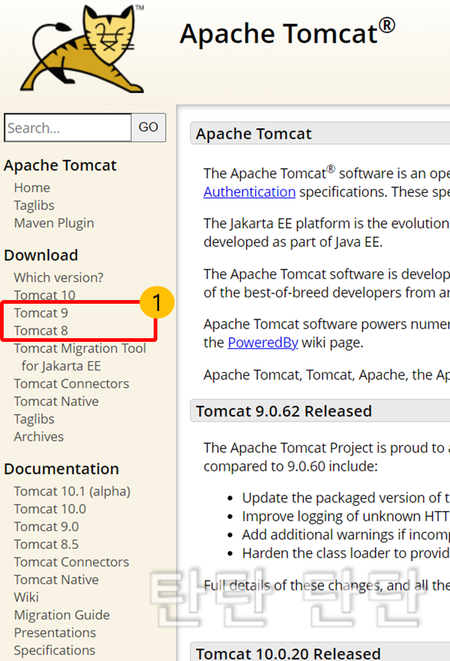Open Tomcat 10 download page
The height and width of the screenshot is (661, 450).
[x=45, y=295]
